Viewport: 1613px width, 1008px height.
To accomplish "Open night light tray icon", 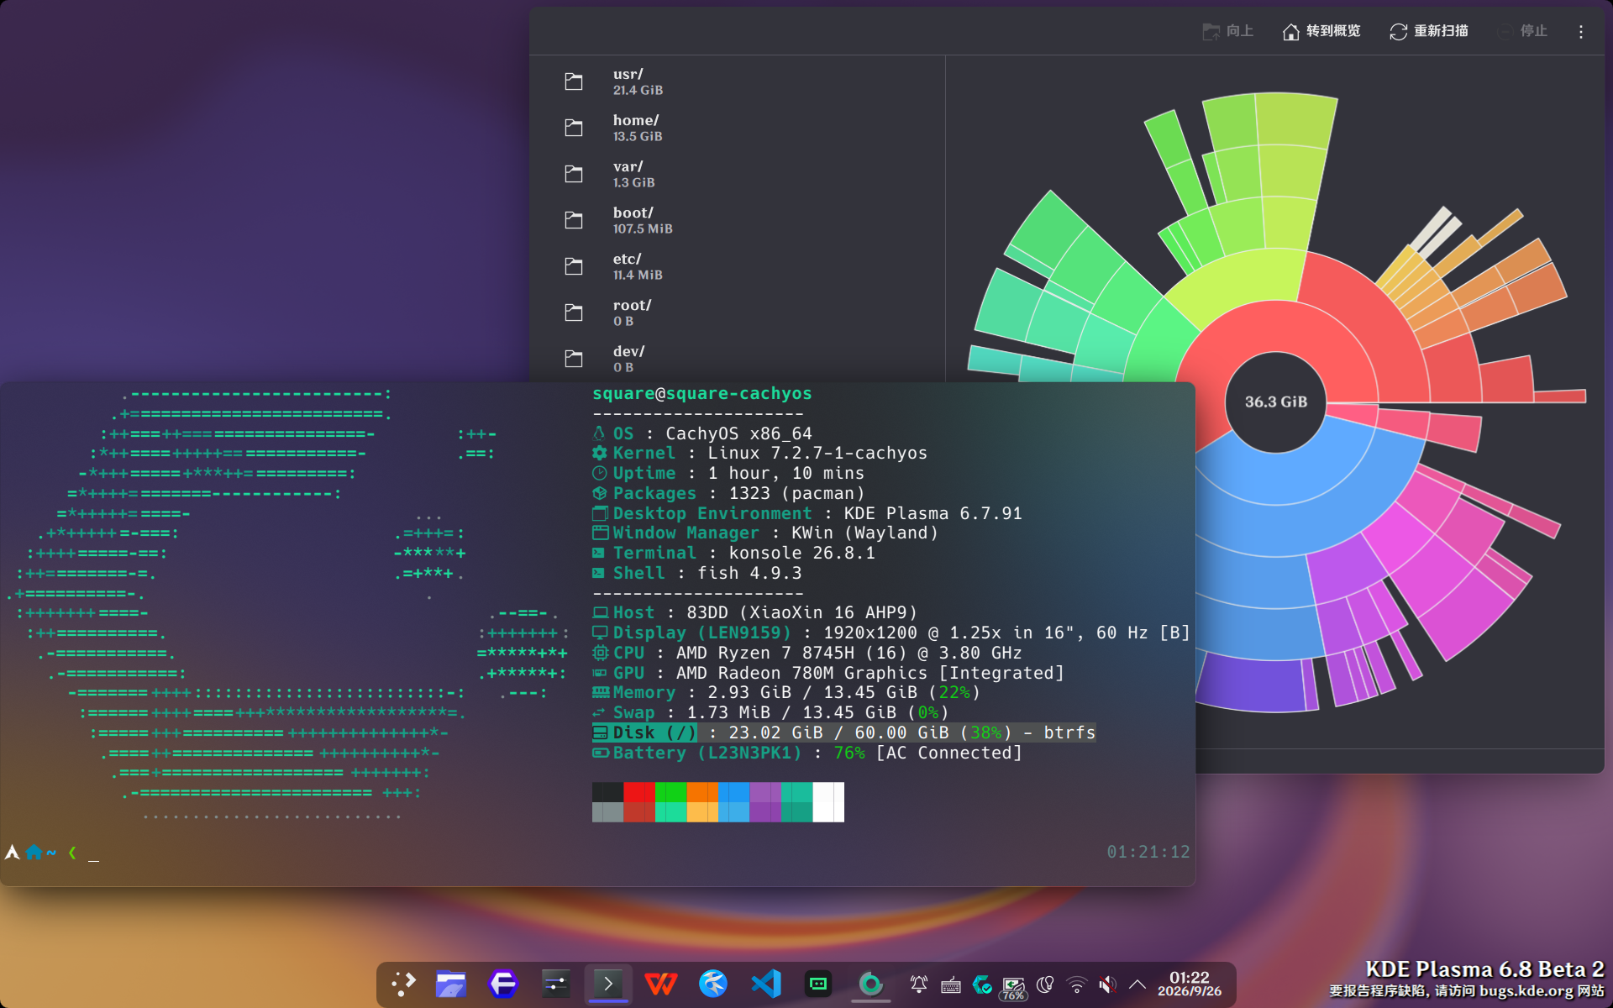I will coord(1045,984).
